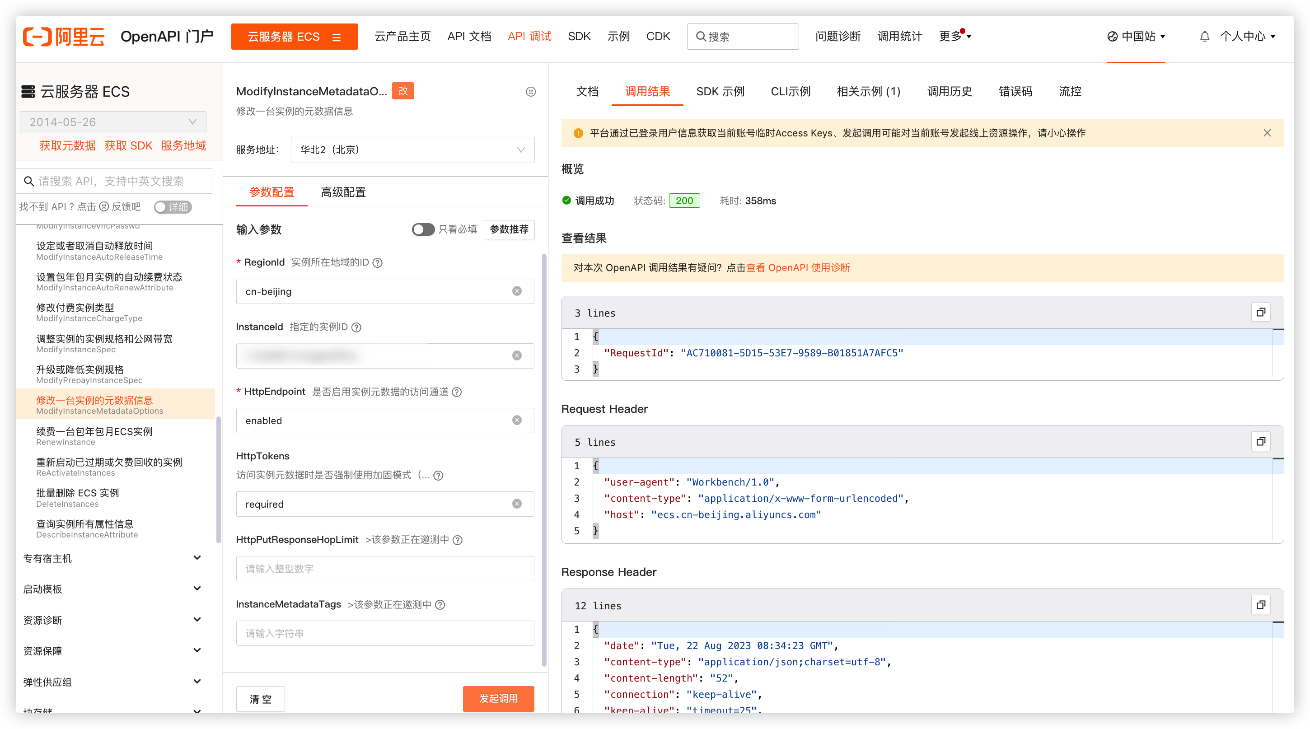Switch to the CLI示例 tab
Screen dimensions: 1310x729
tap(790, 92)
